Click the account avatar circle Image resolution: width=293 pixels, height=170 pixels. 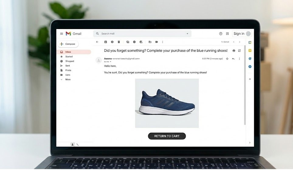pos(248,34)
